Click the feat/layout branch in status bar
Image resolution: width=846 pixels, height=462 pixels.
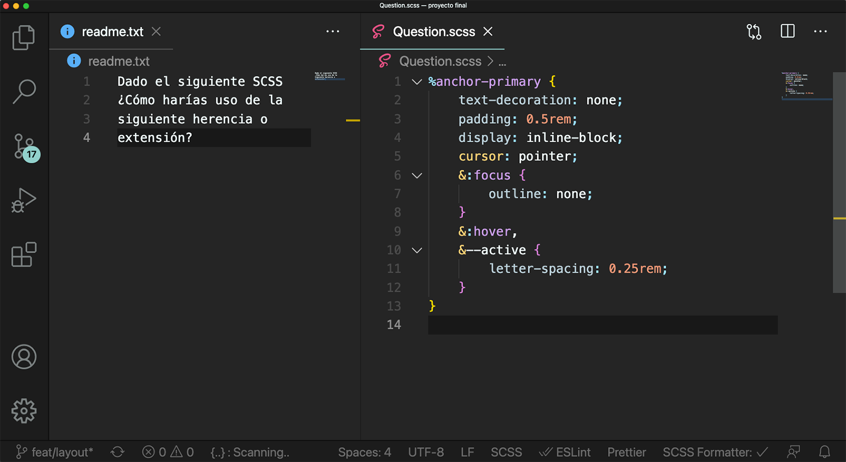[x=55, y=452]
